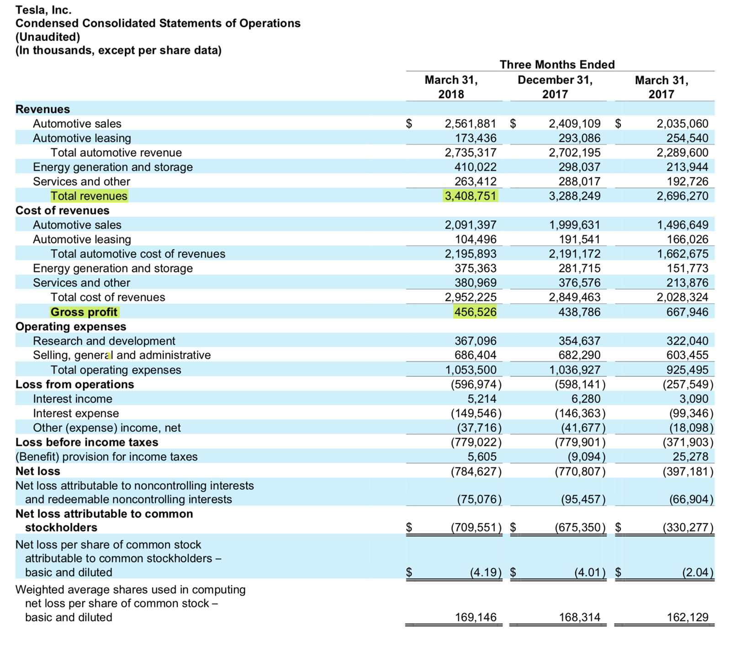Click 'Total automotive revenue' row label
This screenshot has width=731, height=655.
click(116, 153)
